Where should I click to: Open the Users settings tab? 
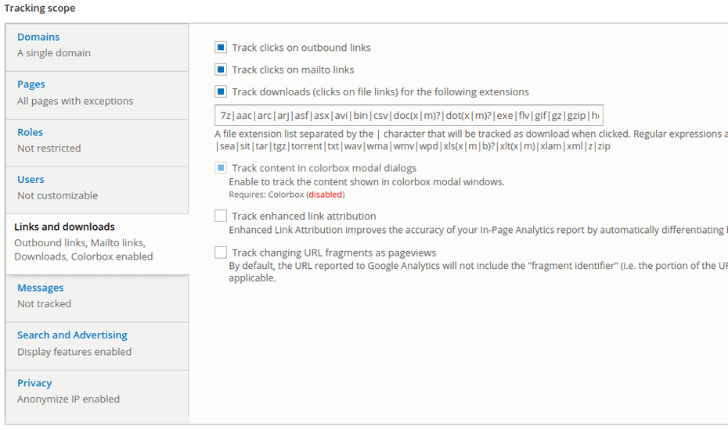tap(31, 180)
